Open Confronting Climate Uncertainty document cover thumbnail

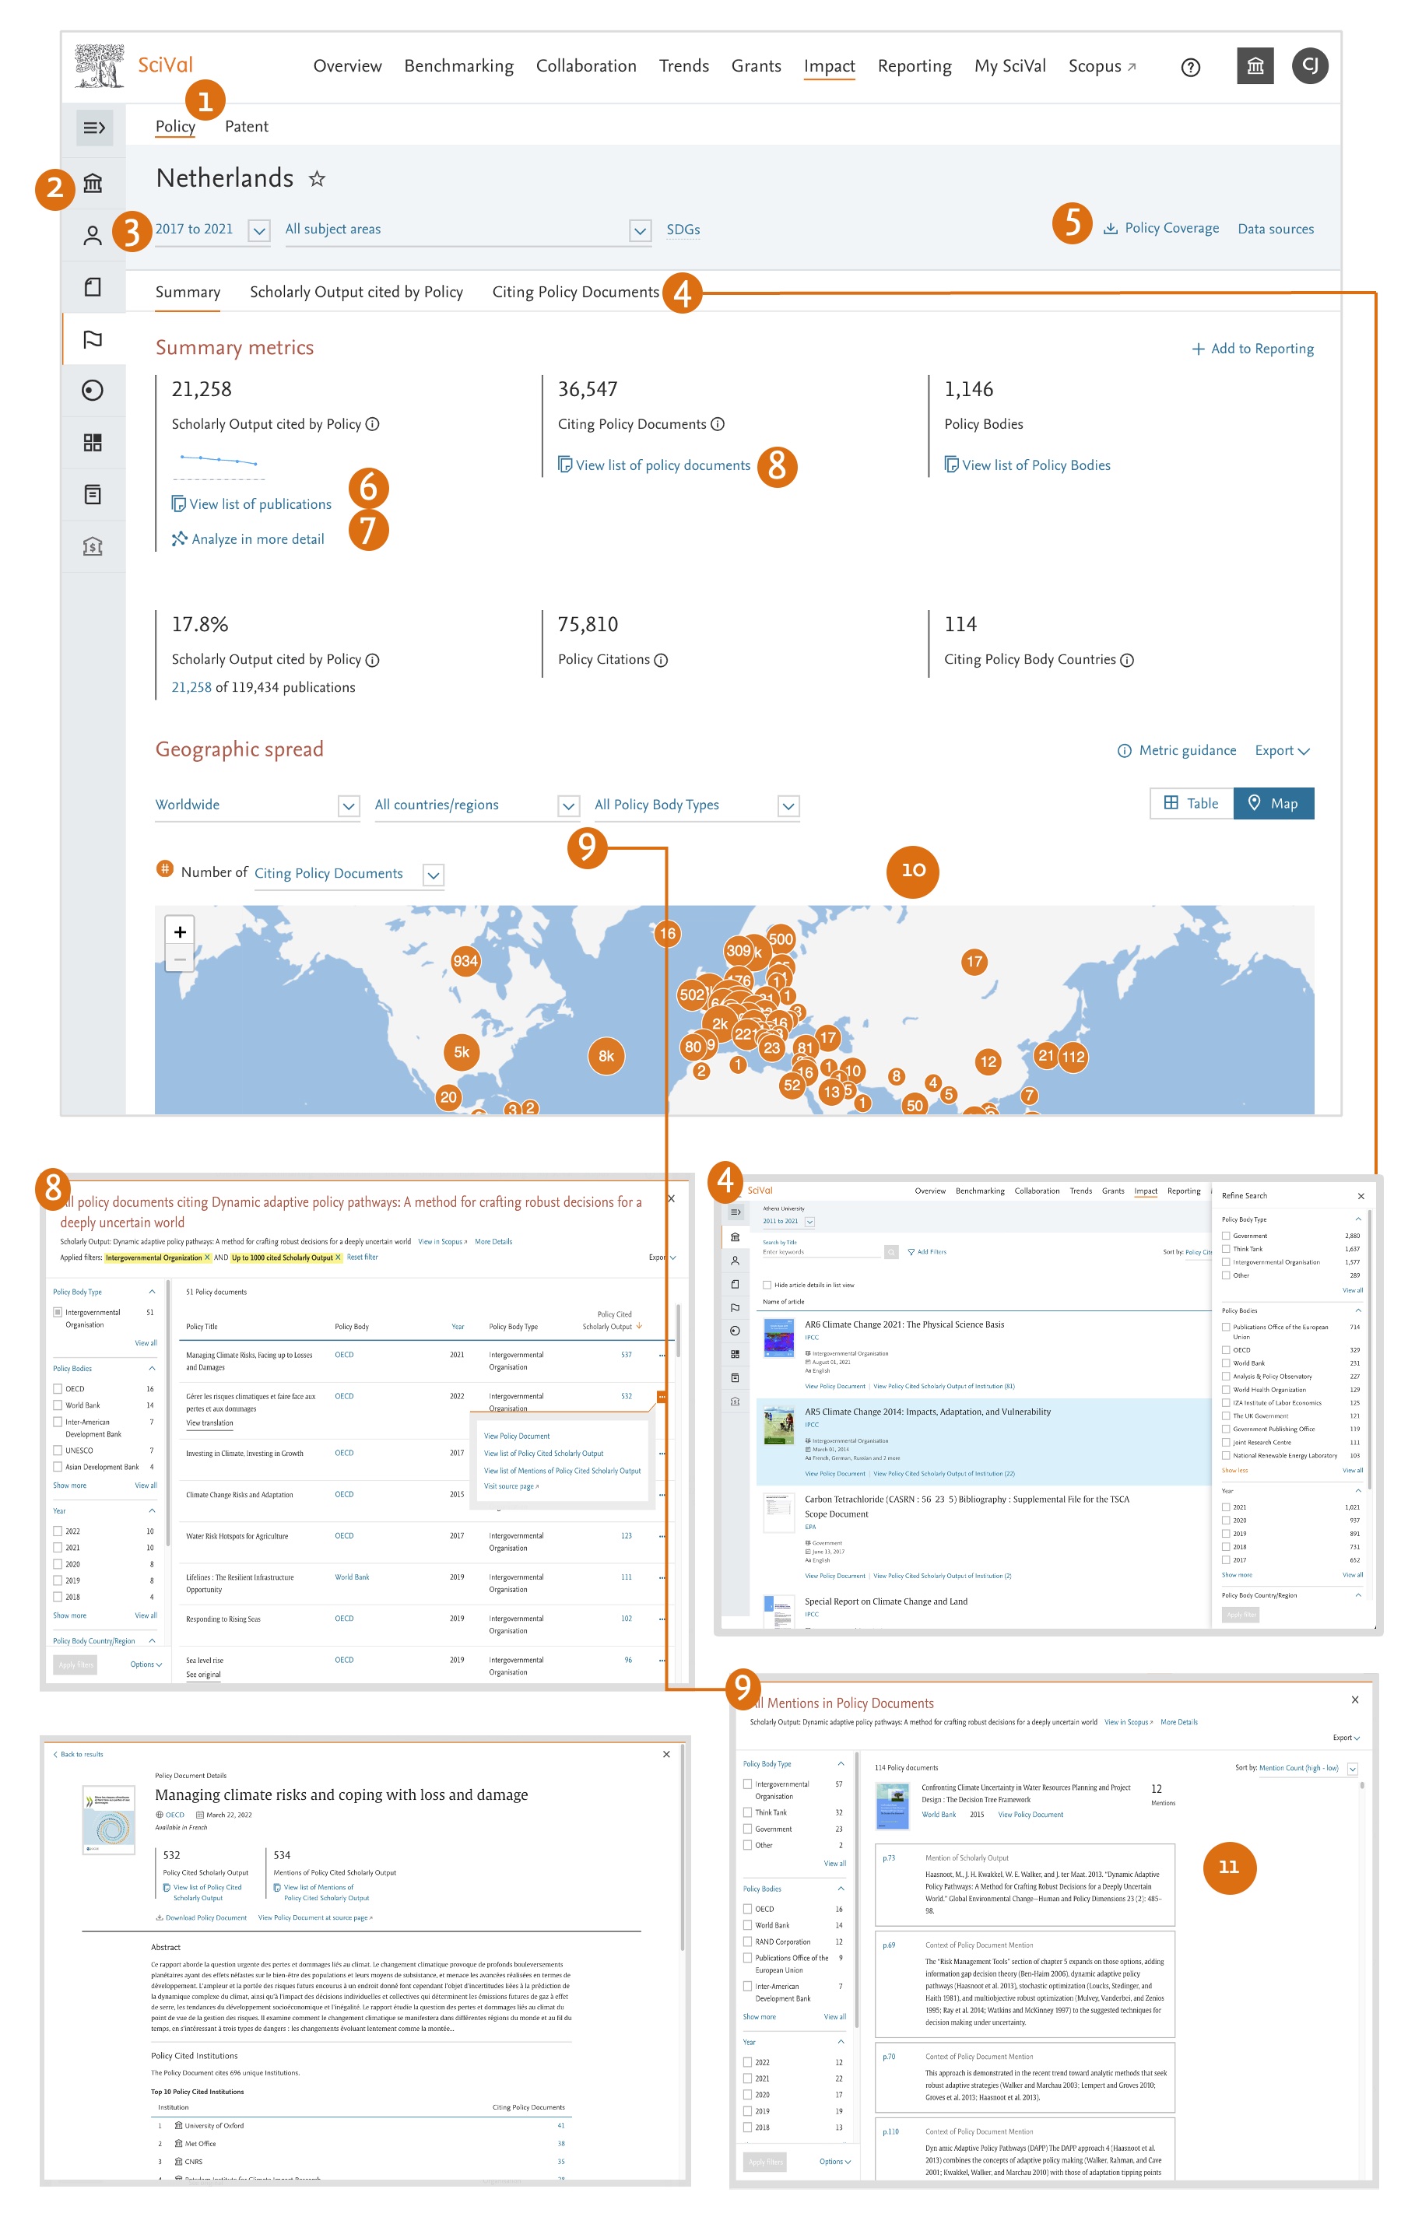(x=894, y=1808)
